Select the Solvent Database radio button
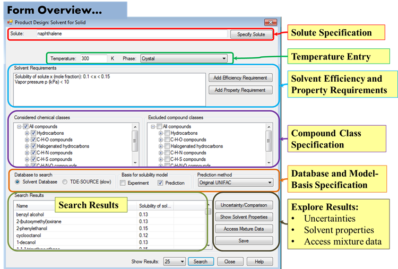 18,181
